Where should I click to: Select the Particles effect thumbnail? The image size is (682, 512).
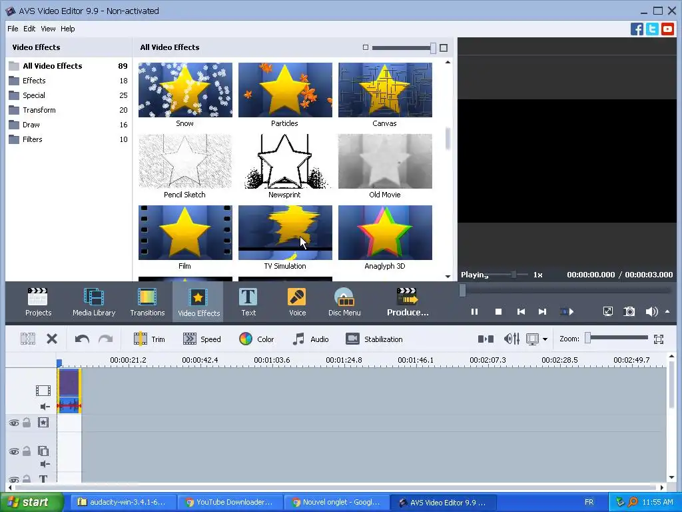tap(285, 90)
